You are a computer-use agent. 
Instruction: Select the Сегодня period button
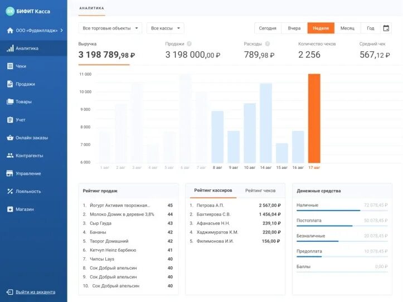point(268,28)
